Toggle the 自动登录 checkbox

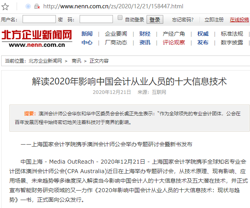[120, 19]
